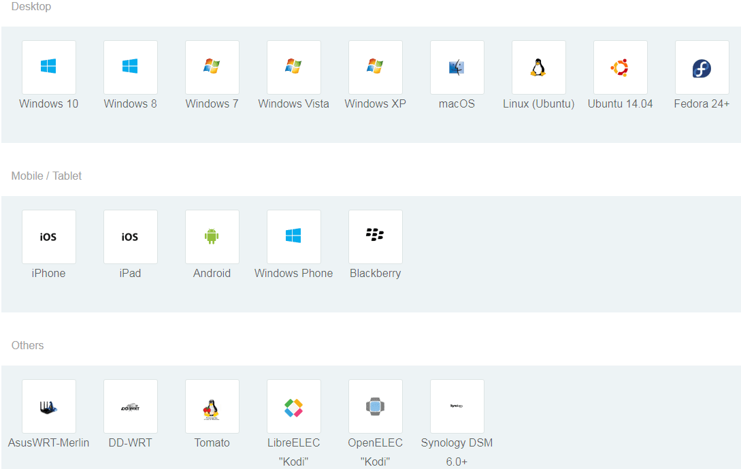Select the AsusWRT-Merlin router icon
The height and width of the screenshot is (469, 741).
coord(49,406)
